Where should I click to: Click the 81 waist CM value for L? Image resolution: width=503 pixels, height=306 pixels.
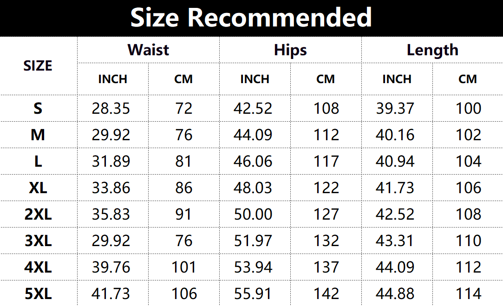coord(183,161)
